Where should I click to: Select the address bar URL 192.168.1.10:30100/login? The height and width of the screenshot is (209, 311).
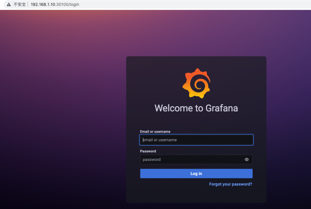click(x=55, y=4)
